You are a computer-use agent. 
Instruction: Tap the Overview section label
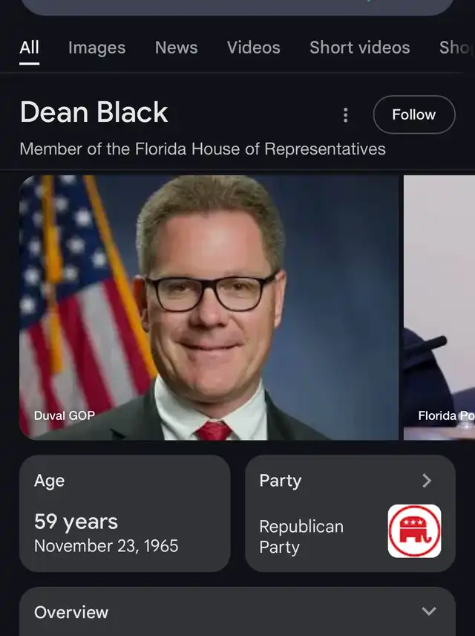(71, 612)
